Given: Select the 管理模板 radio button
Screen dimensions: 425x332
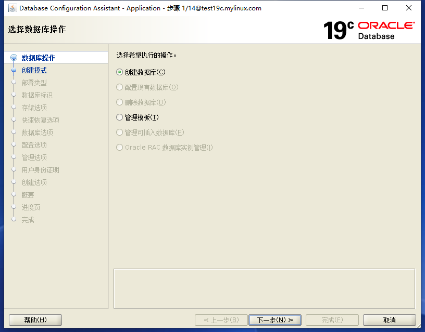Looking at the screenshot, I should coord(119,117).
